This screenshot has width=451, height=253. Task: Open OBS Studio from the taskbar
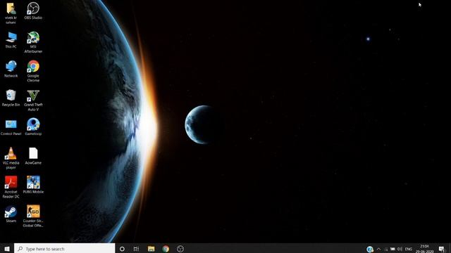point(180,249)
